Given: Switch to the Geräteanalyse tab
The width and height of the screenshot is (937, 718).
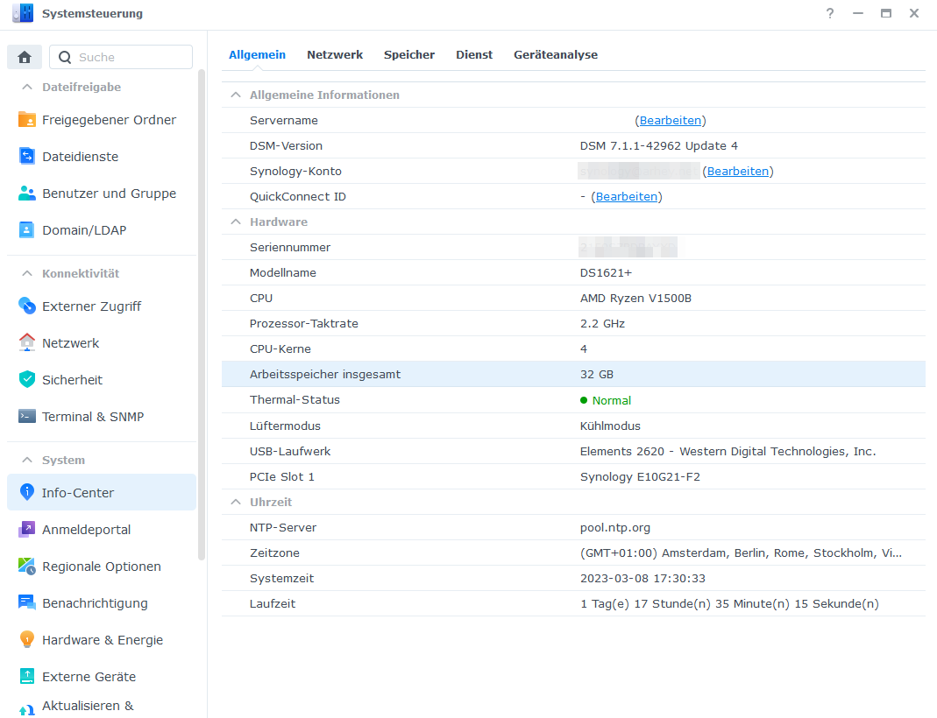Looking at the screenshot, I should click(556, 55).
